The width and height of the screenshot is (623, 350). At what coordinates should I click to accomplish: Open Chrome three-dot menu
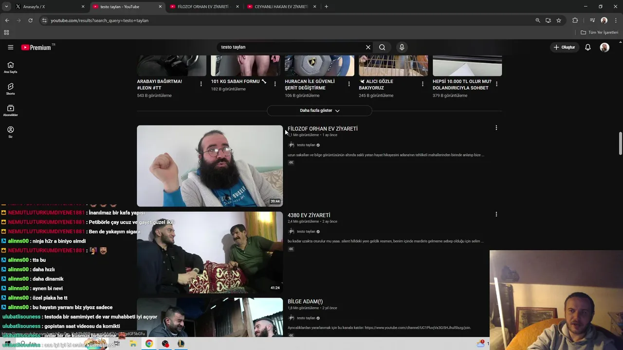[x=616, y=20]
